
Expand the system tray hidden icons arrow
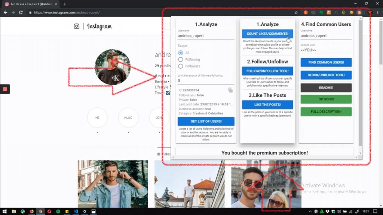[310, 211]
